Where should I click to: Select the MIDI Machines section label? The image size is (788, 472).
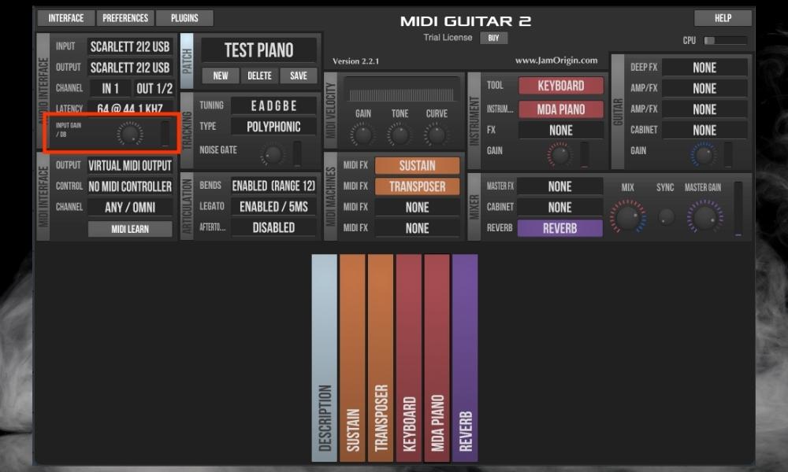(331, 197)
